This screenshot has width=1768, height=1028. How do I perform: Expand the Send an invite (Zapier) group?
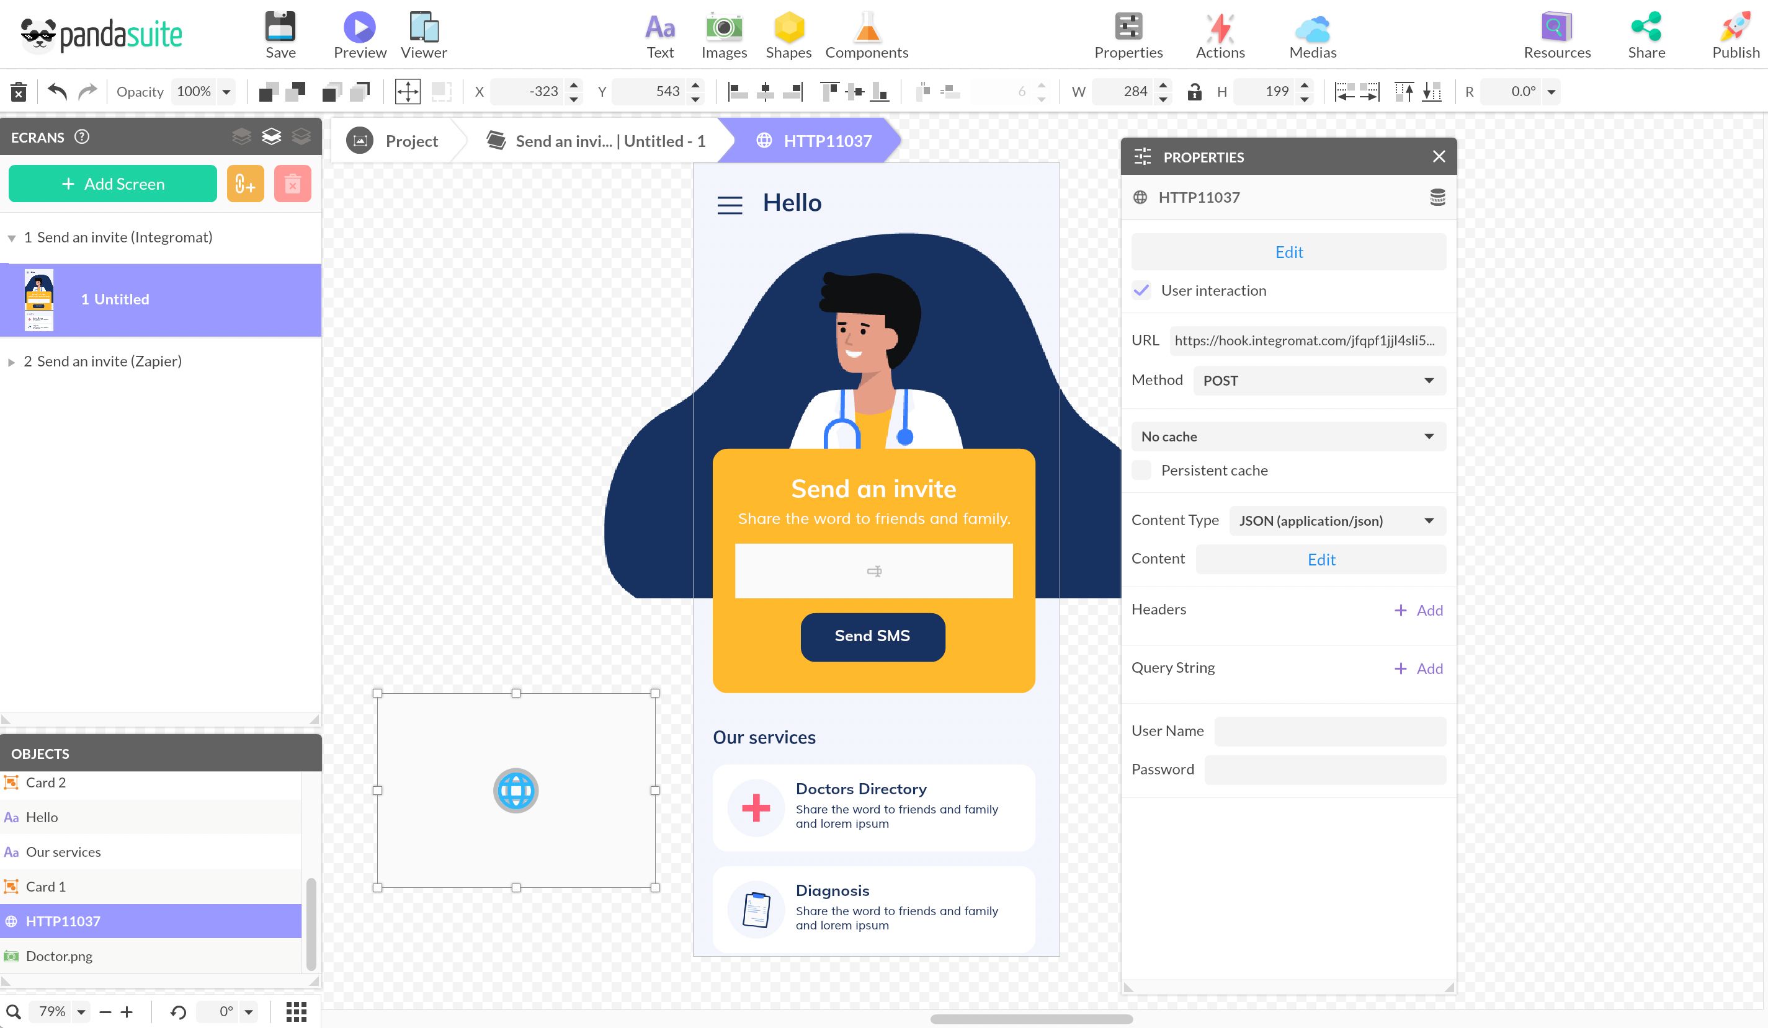[11, 362]
